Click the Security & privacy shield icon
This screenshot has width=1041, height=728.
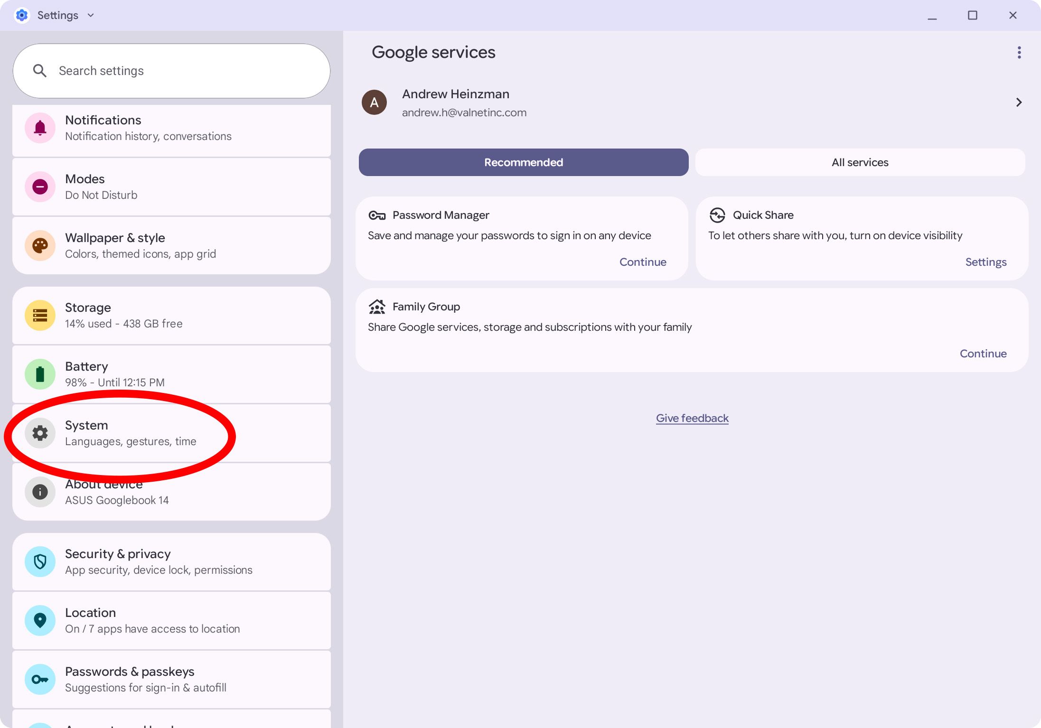(40, 562)
